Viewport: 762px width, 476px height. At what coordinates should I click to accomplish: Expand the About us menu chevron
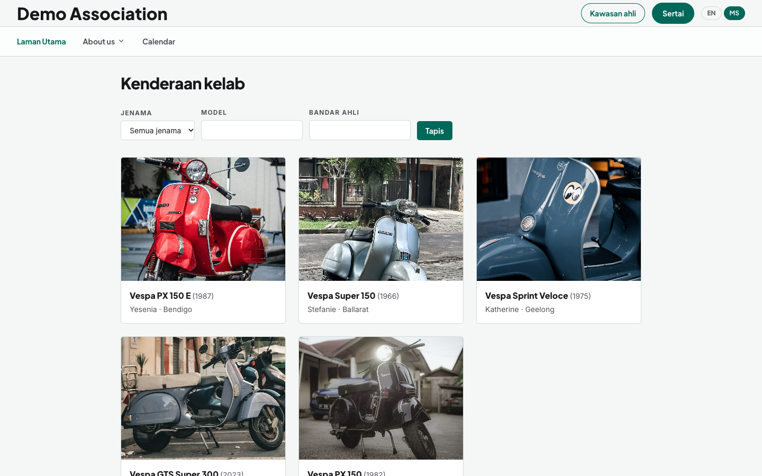[x=121, y=42]
